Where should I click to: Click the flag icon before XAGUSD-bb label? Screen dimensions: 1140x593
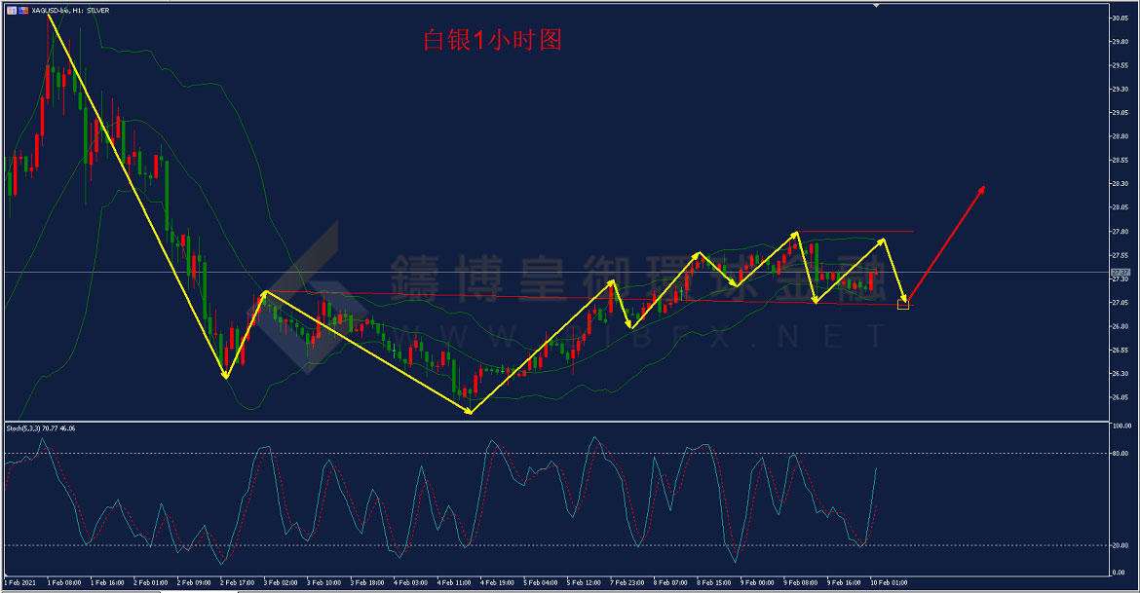pyautogui.click(x=24, y=10)
